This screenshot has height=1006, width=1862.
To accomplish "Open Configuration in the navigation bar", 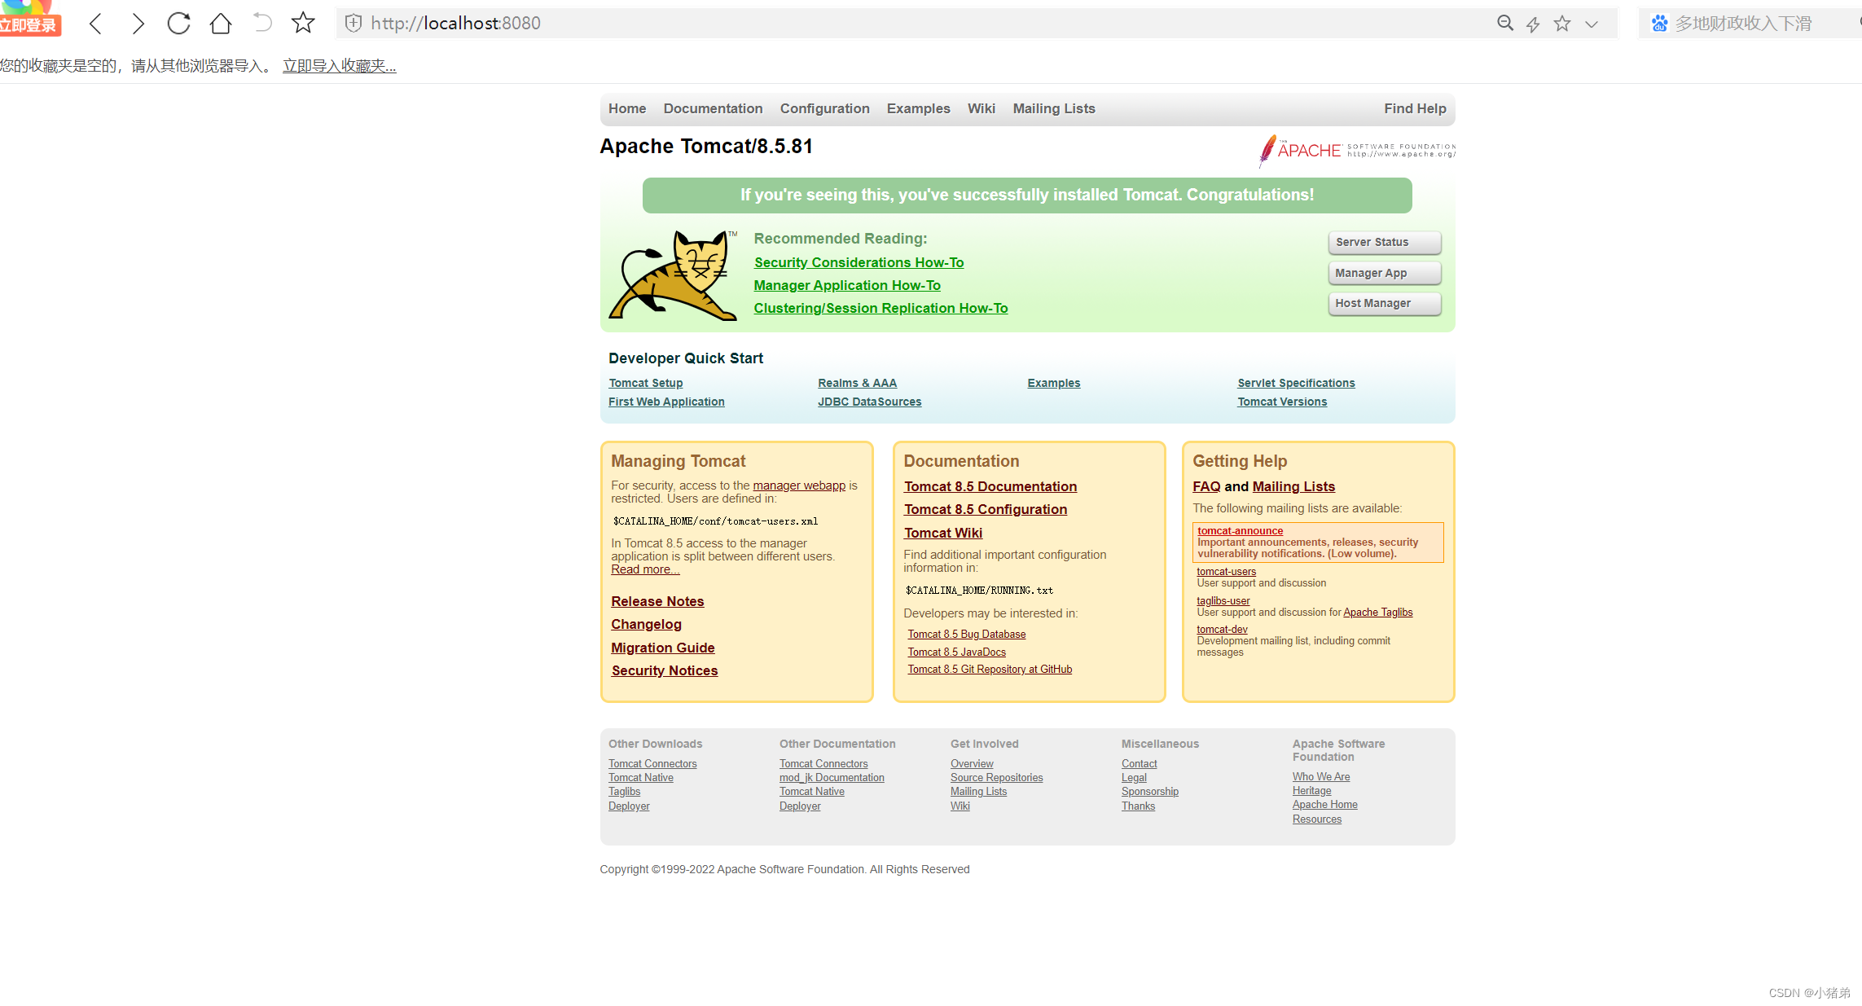I will coord(824,108).
